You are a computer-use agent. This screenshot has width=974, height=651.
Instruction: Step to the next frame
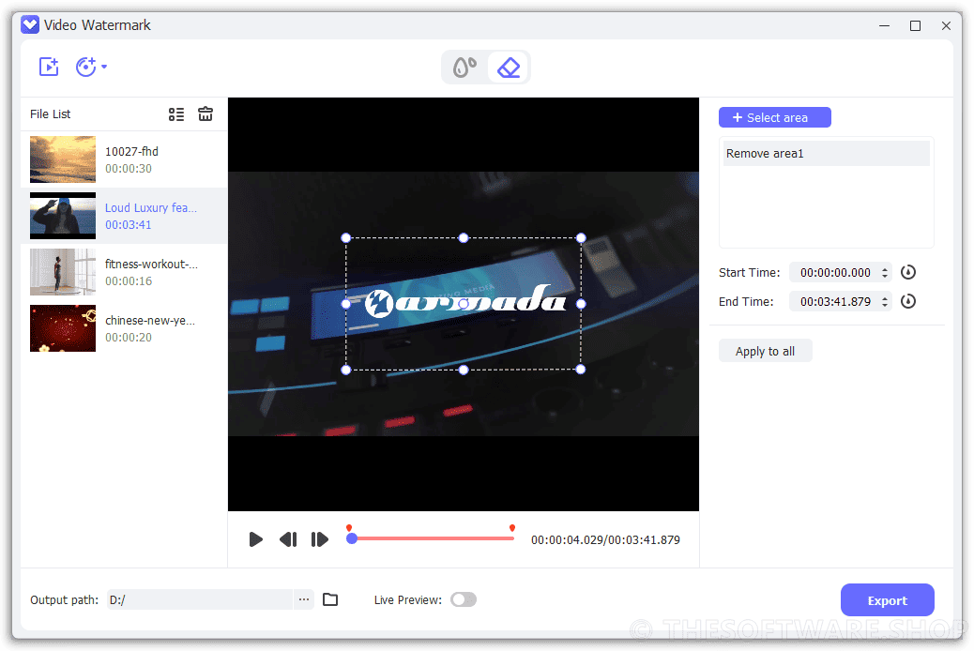point(319,539)
